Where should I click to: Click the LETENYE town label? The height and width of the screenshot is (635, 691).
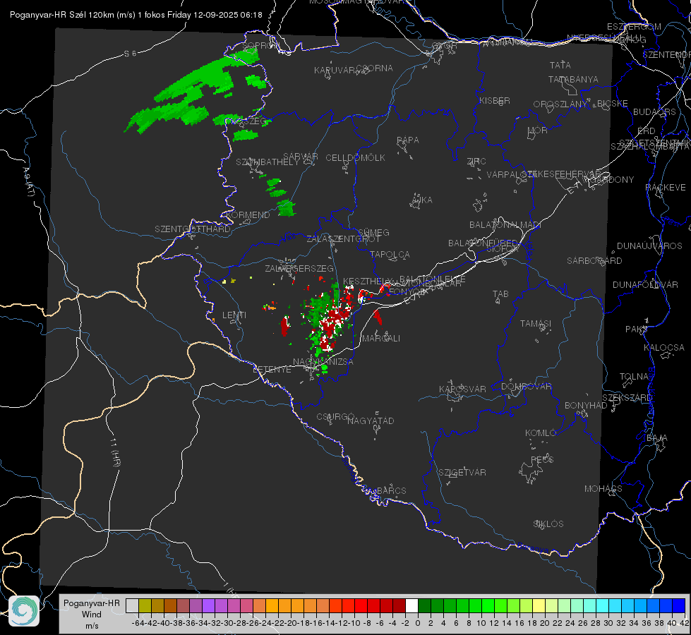(272, 370)
